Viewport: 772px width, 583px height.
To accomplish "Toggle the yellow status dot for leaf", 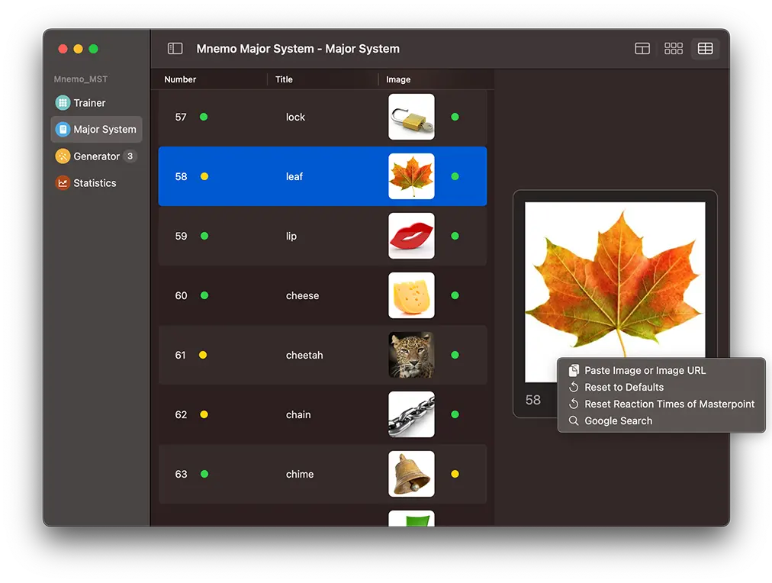I will (x=204, y=176).
